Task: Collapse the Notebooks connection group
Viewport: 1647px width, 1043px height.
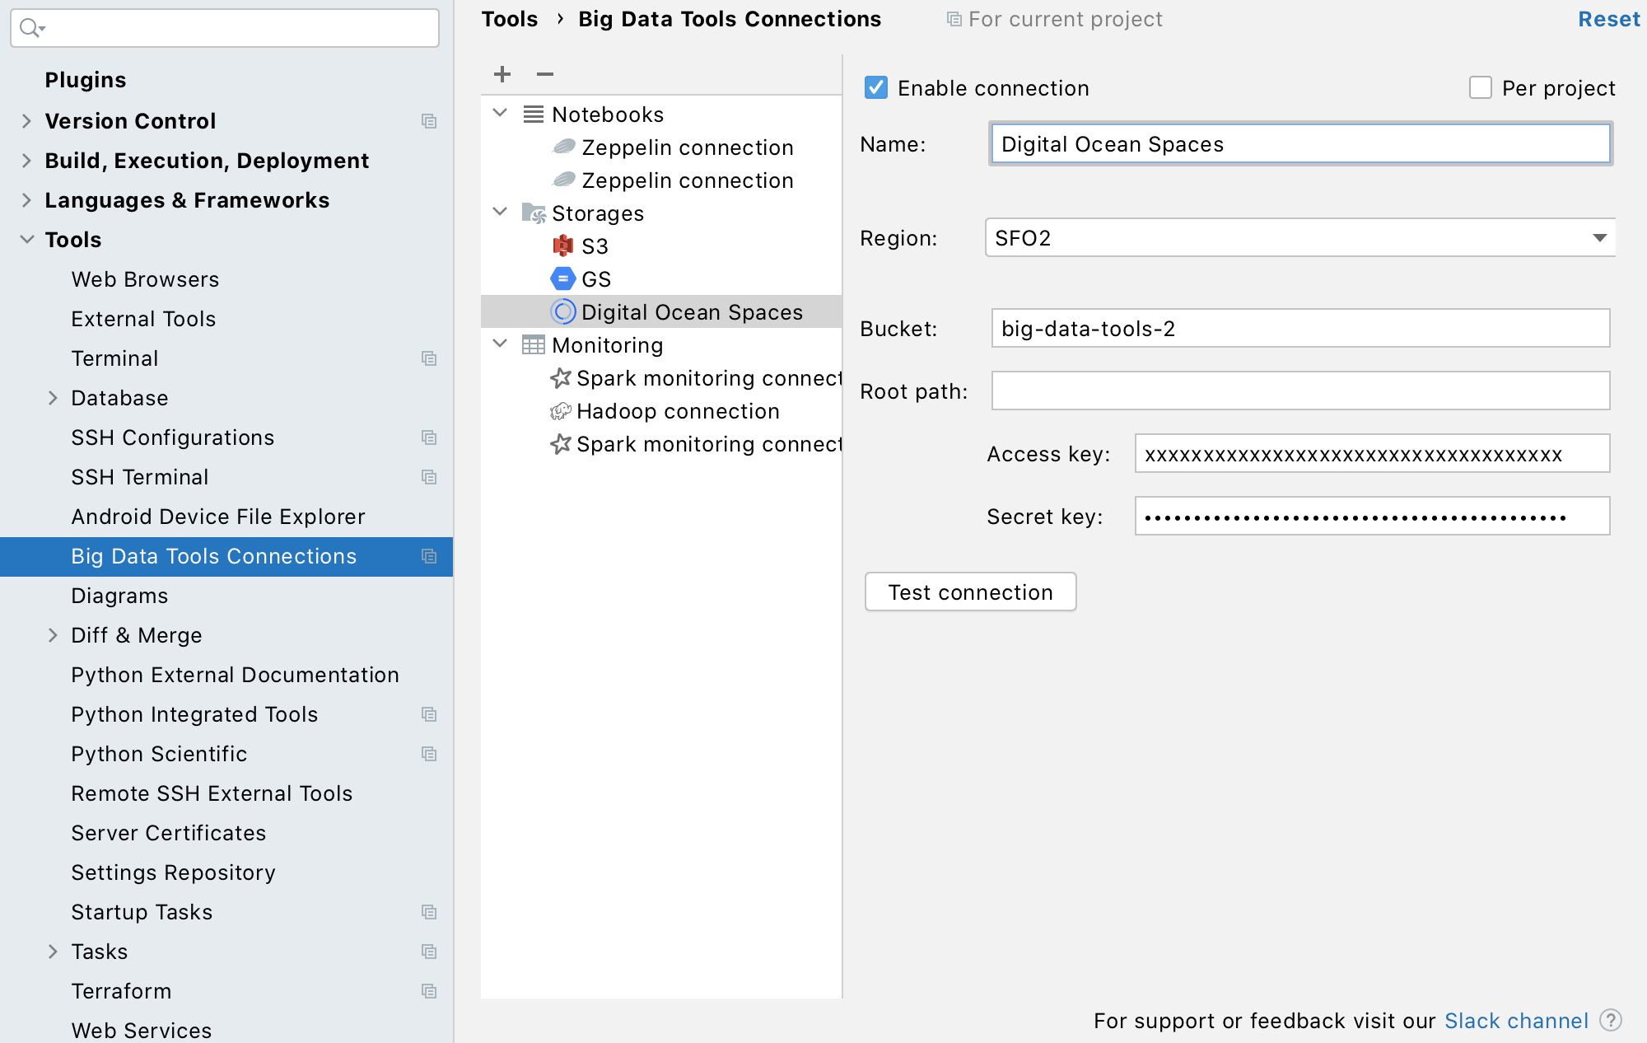Action: tap(500, 113)
